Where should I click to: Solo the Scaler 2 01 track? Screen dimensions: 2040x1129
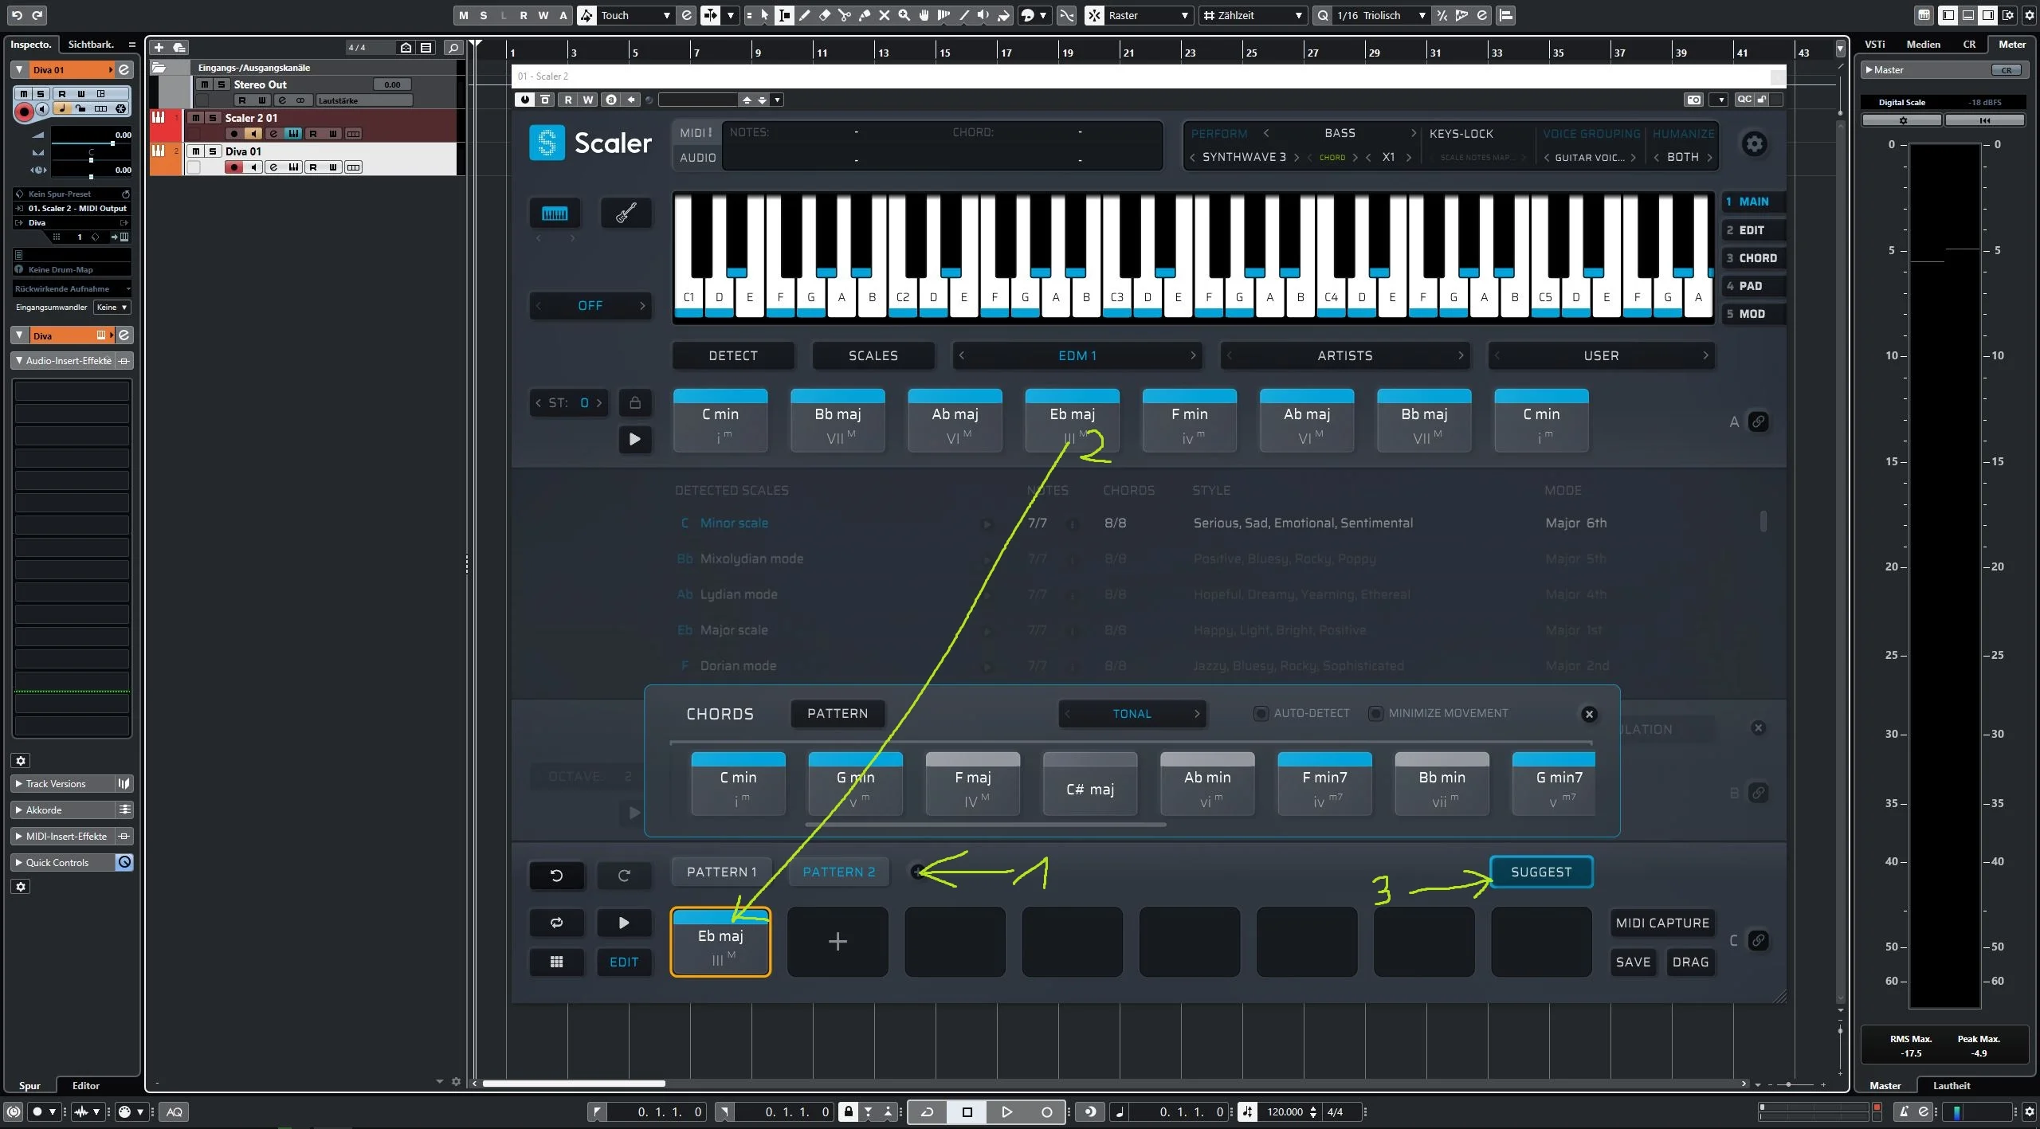pyautogui.click(x=213, y=118)
